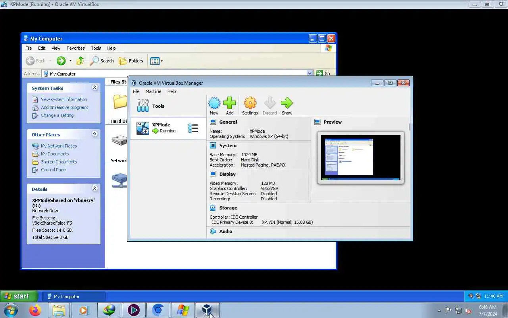Open blue circular browser icon on taskbar
This screenshot has width=508, height=318.
[x=158, y=310]
